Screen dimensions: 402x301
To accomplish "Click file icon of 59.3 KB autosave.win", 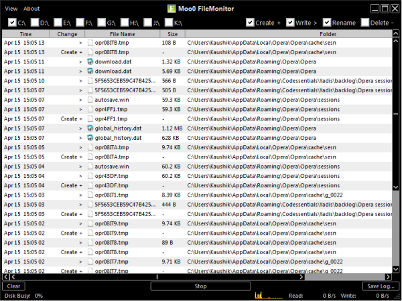I will (x=90, y=100).
